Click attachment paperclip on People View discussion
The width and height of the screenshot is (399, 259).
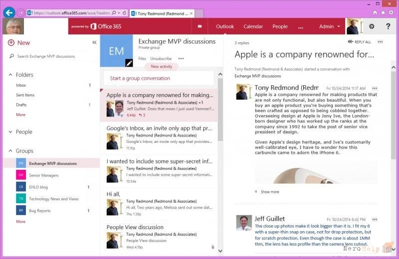coord(213,247)
